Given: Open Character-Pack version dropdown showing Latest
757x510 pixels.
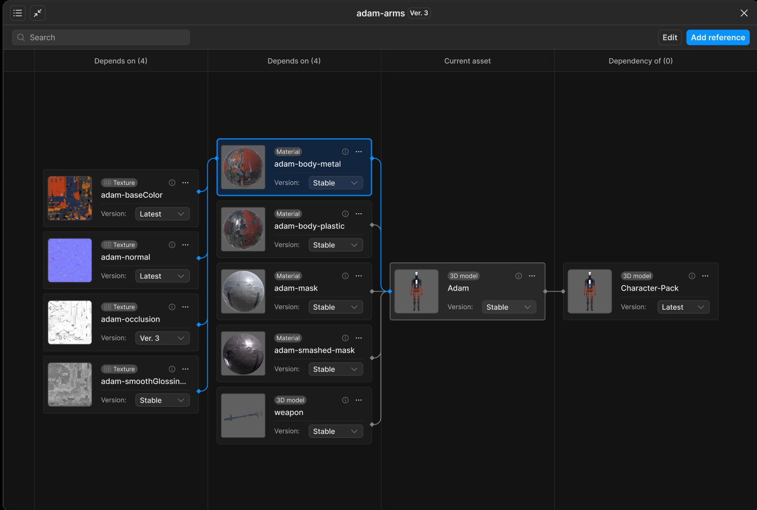Looking at the screenshot, I should pos(683,307).
